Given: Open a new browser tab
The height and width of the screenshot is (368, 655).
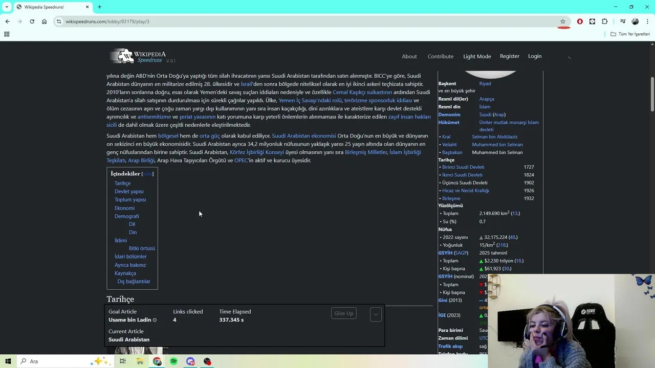Looking at the screenshot, I should (99, 7).
